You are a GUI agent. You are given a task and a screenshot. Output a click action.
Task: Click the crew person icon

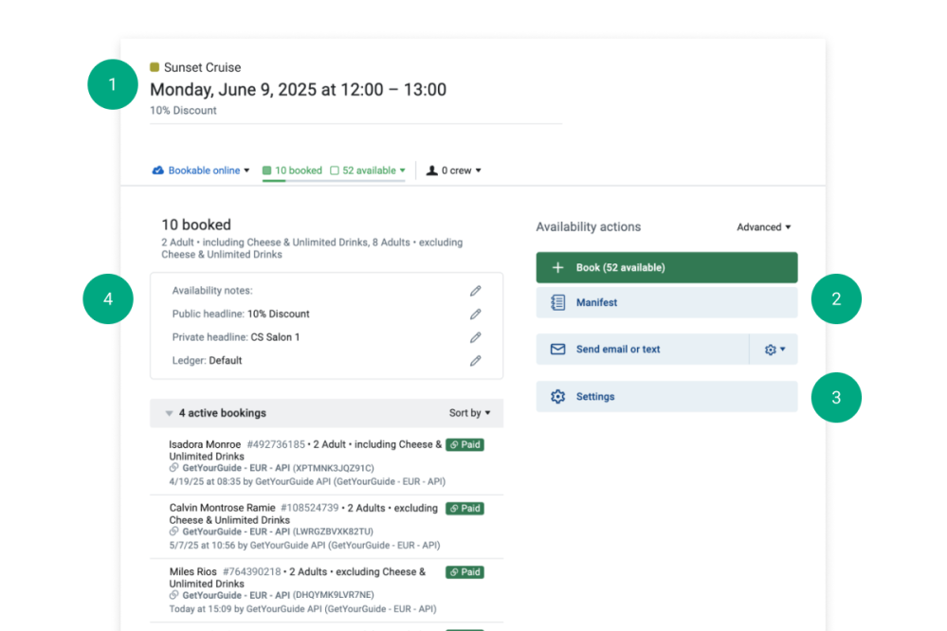[432, 171]
